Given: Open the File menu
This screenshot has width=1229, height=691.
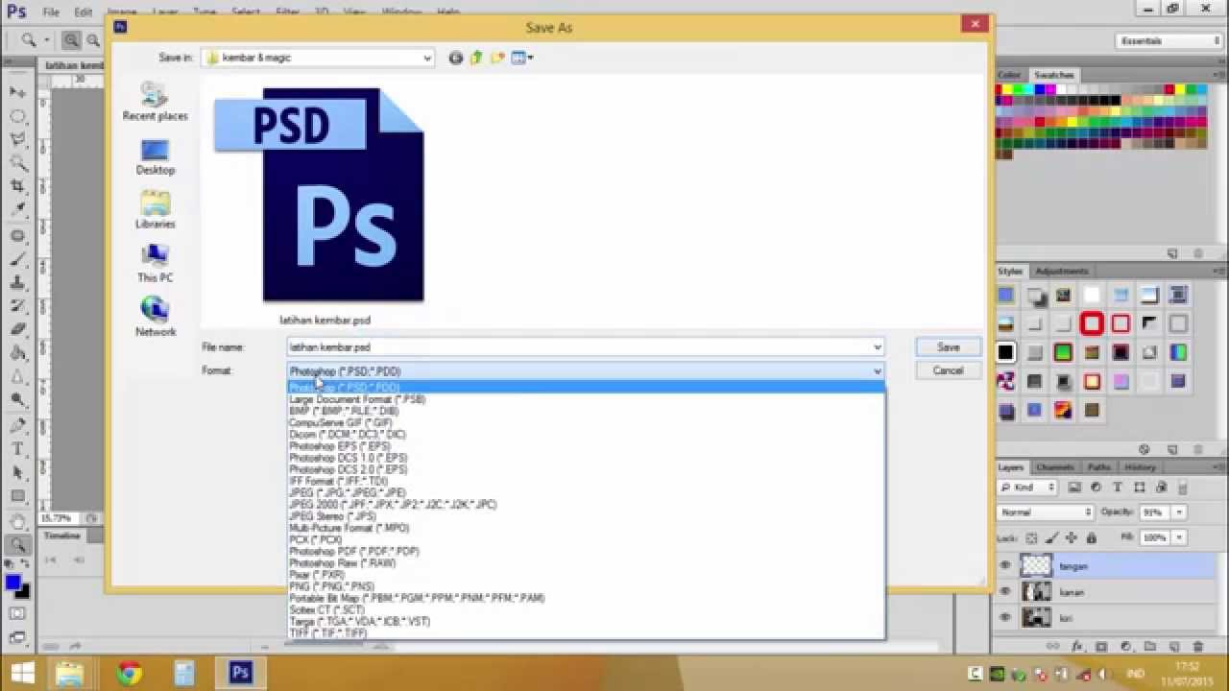Looking at the screenshot, I should [51, 12].
